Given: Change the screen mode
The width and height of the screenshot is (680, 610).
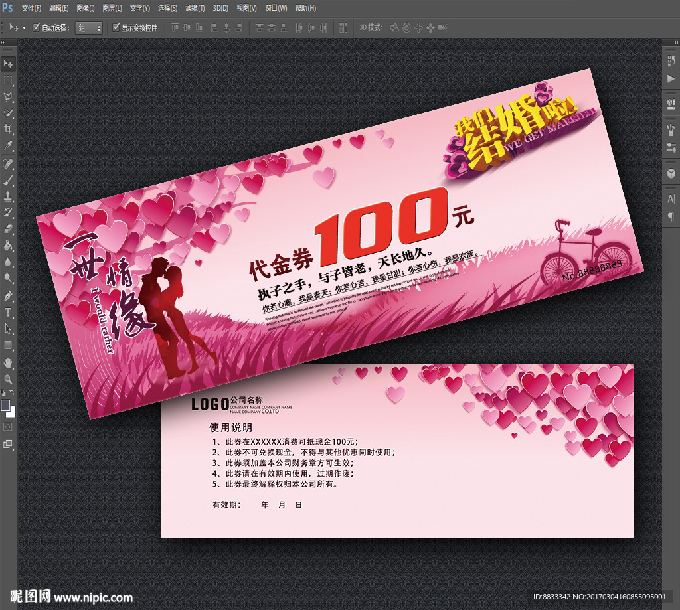Looking at the screenshot, I should coord(8,444).
